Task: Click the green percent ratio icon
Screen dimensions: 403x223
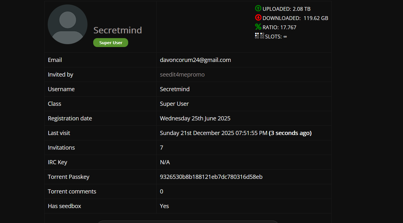Action: point(258,27)
